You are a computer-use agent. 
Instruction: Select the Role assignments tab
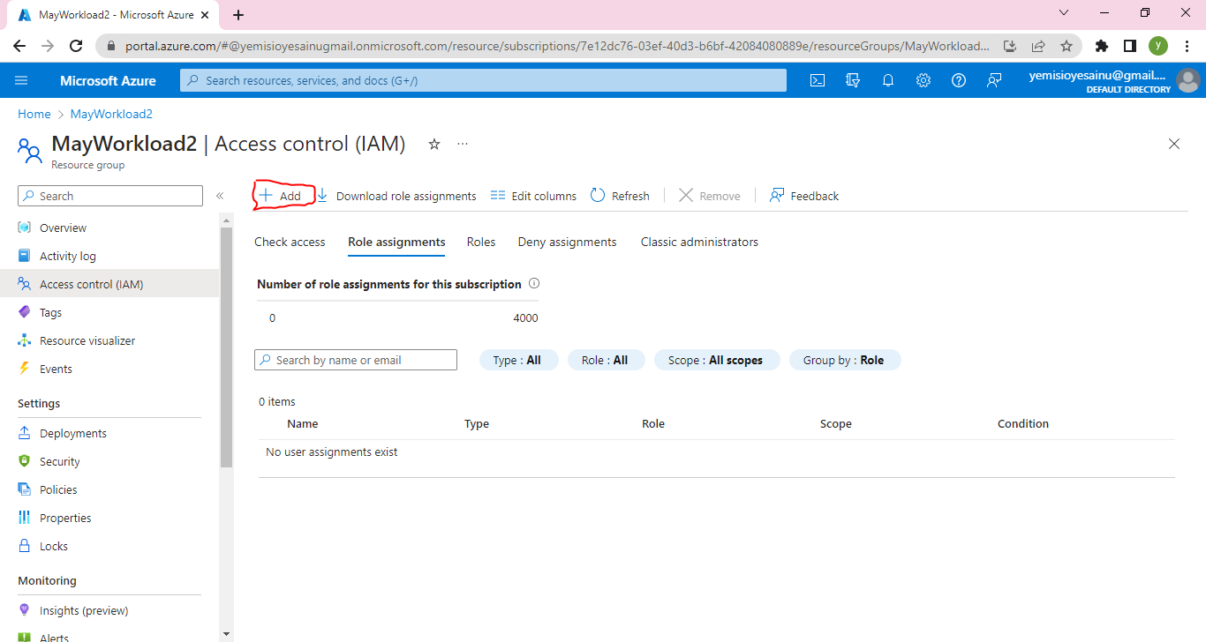[x=396, y=242]
